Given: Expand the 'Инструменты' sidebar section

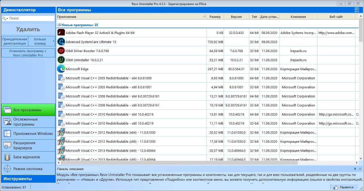Looking at the screenshot, I should [28, 179].
